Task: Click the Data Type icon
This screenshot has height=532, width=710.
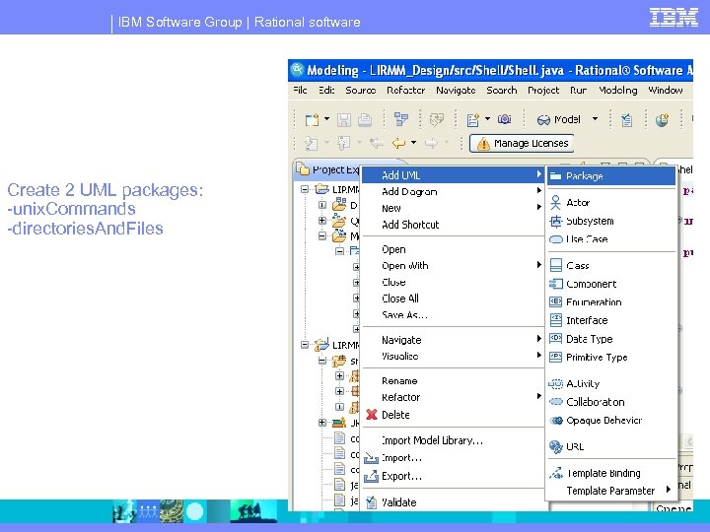Action: (x=555, y=338)
